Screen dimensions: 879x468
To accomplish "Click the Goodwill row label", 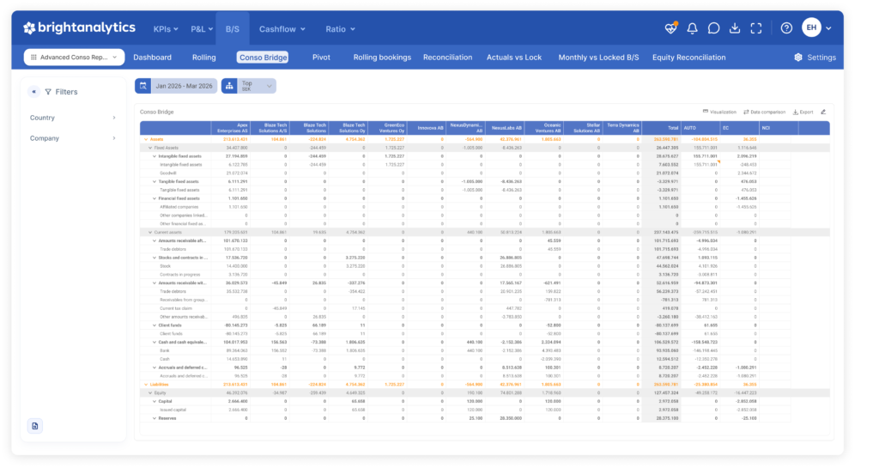I will (168, 173).
